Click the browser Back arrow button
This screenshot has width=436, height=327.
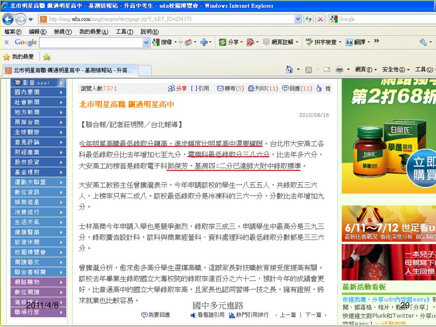pyautogui.click(x=8, y=19)
